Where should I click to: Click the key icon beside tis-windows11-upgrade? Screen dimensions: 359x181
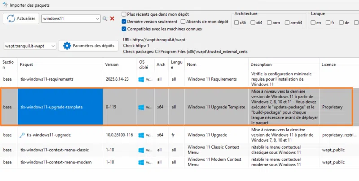point(22,135)
